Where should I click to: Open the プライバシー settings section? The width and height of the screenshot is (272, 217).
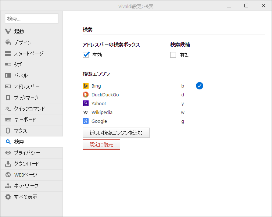32,153
